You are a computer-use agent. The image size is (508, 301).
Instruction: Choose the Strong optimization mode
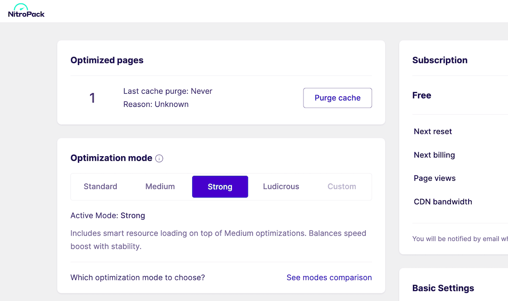[x=220, y=187]
